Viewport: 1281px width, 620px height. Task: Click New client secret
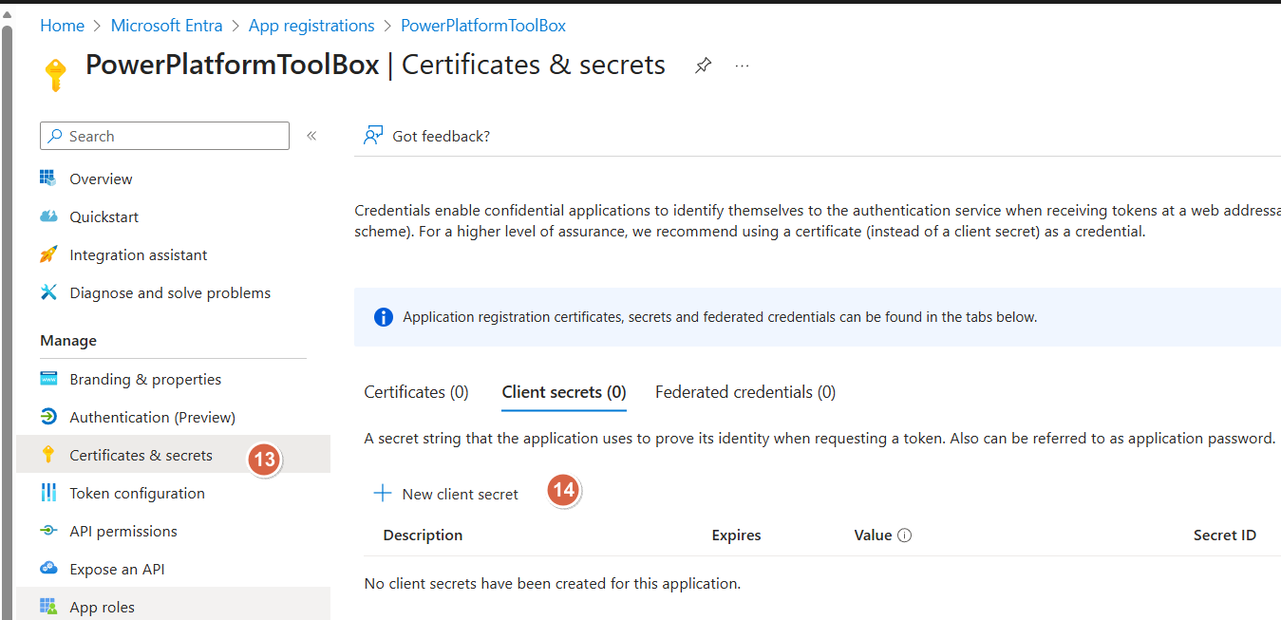click(x=445, y=493)
